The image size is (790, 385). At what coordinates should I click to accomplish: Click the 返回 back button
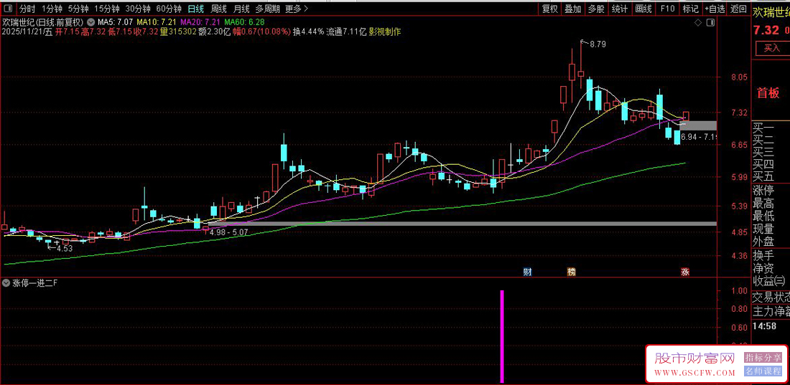tap(738, 9)
